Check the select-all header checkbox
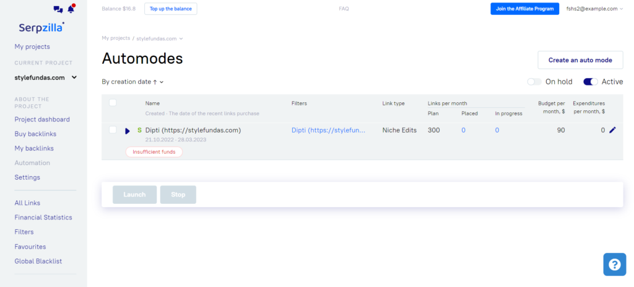The image size is (634, 287). pos(113,103)
